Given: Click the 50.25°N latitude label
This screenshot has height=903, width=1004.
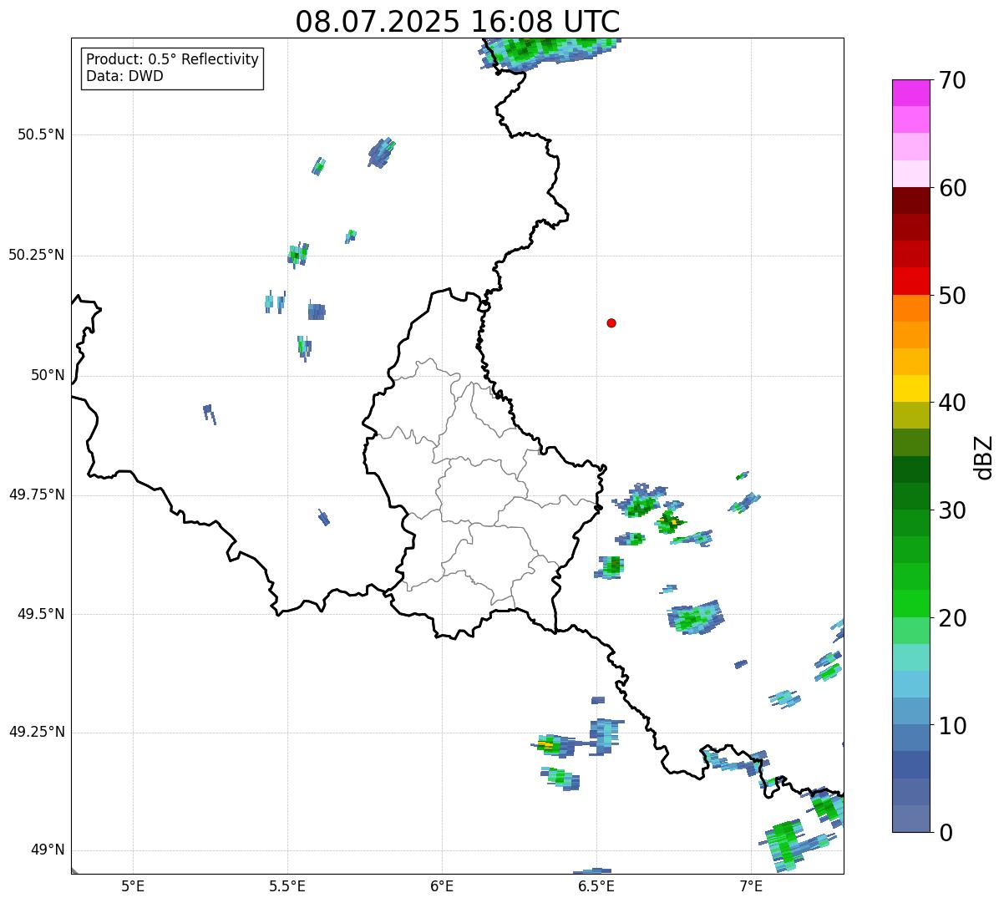Looking at the screenshot, I should [37, 255].
